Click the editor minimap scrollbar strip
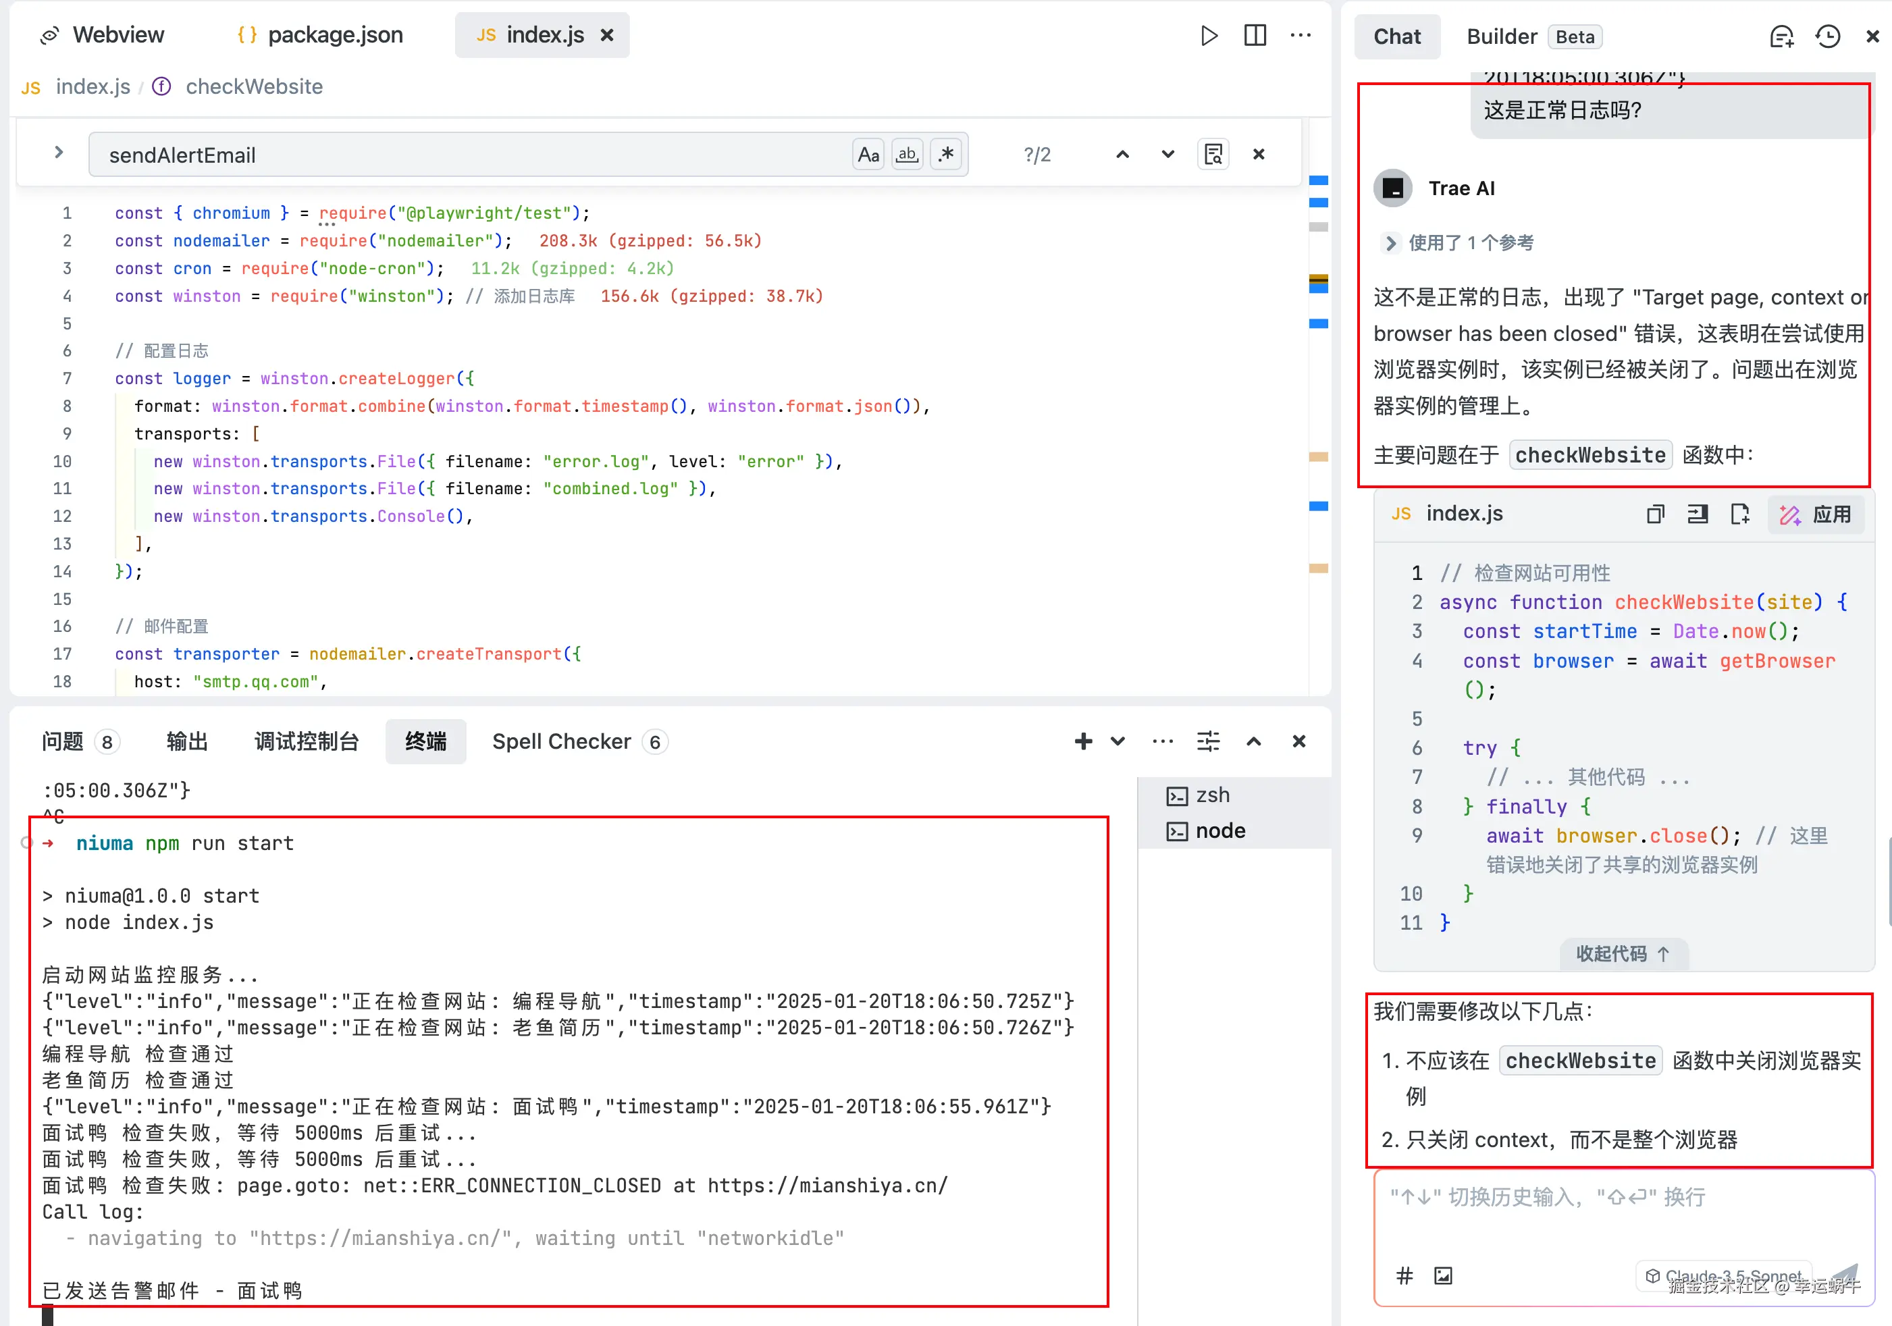 (1317, 412)
